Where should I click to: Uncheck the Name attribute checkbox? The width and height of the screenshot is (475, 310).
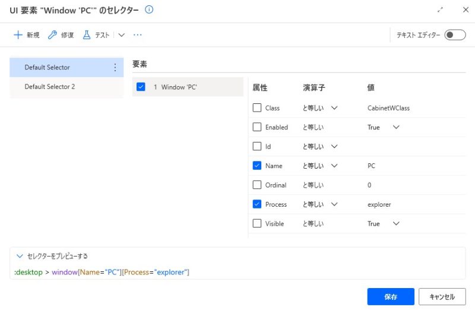[x=257, y=166]
